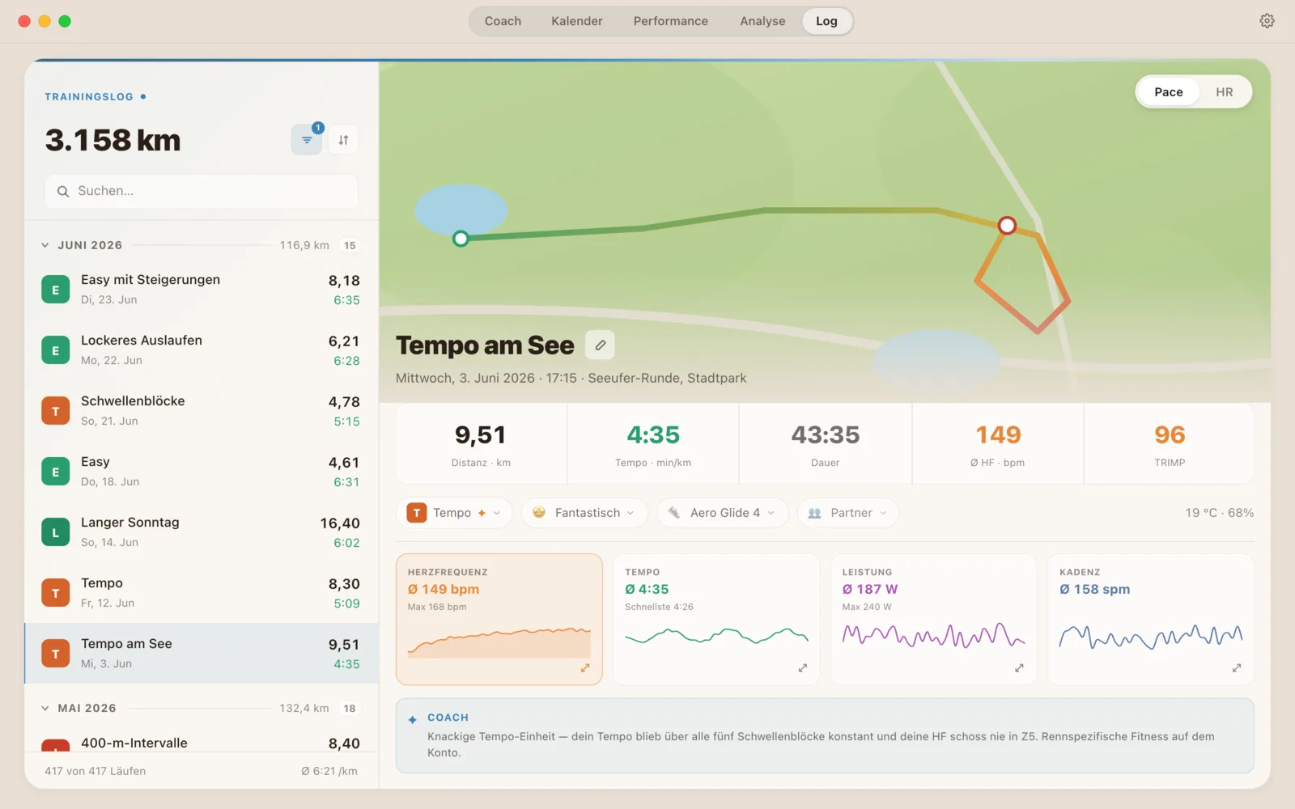Click the Juni 2026 count badge 15

tap(350, 245)
